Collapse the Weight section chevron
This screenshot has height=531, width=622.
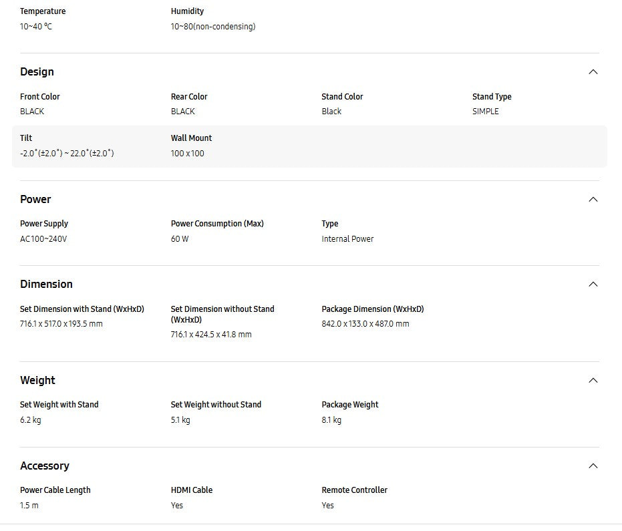593,381
